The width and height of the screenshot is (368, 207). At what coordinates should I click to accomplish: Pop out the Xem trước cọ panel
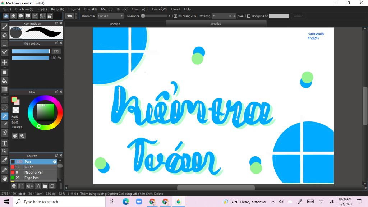[56, 23]
